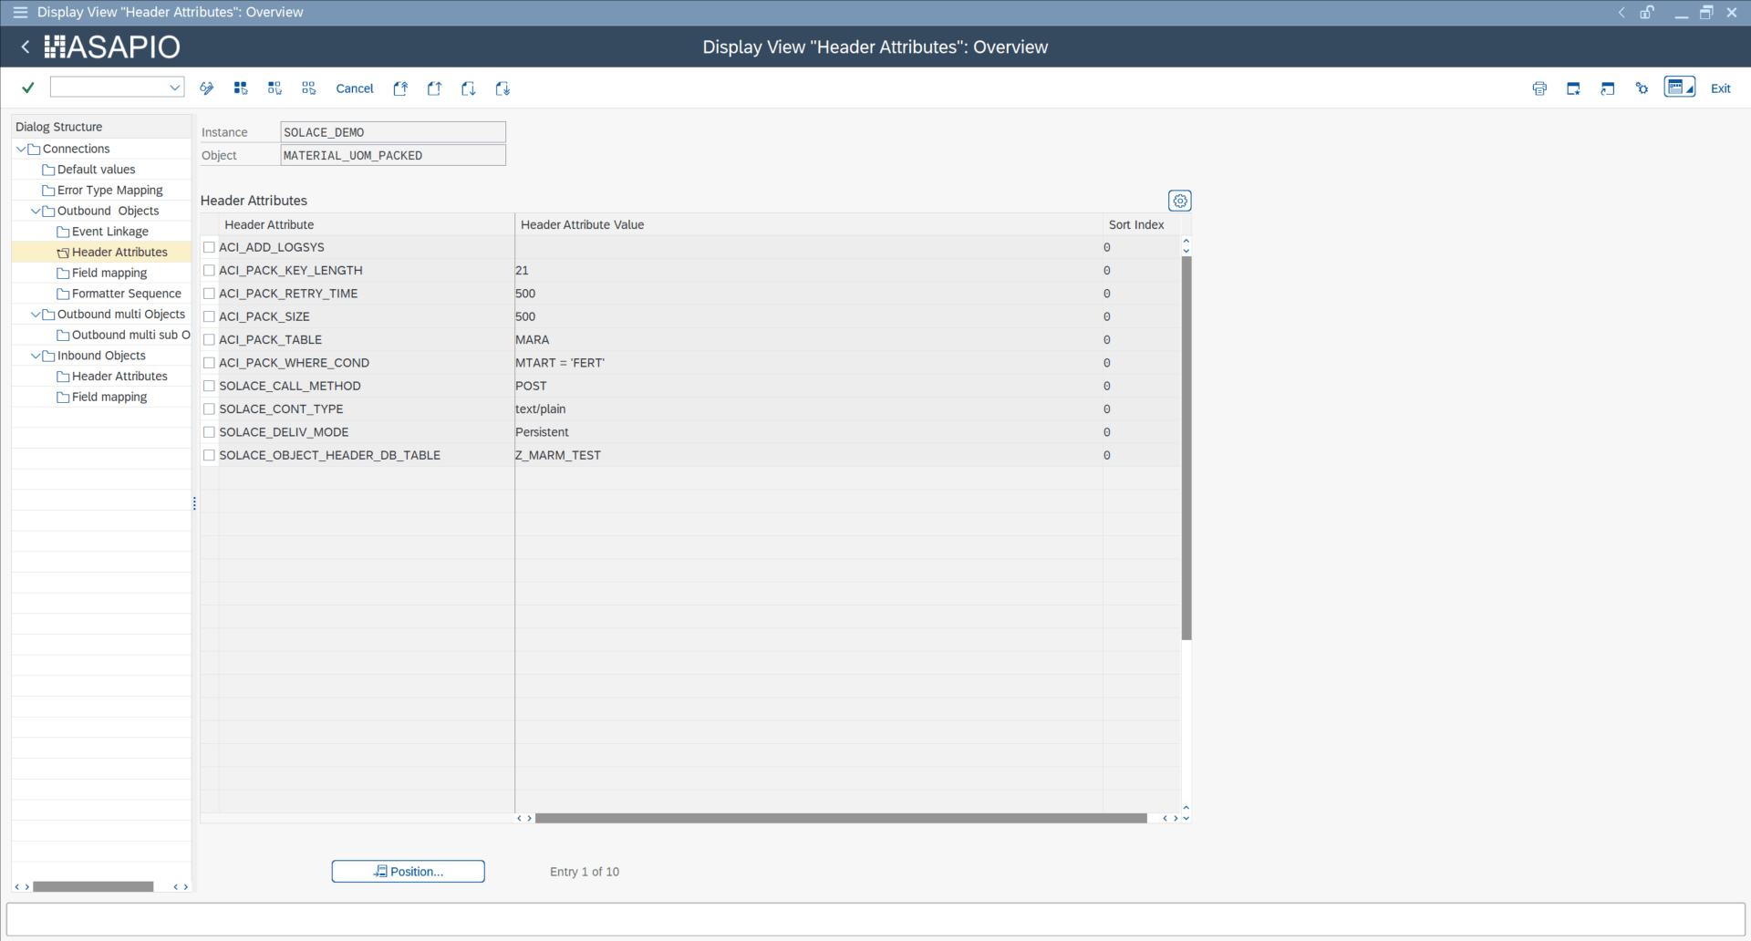Select the SOLACE_CALL_METHOD row checkbox

(209, 386)
